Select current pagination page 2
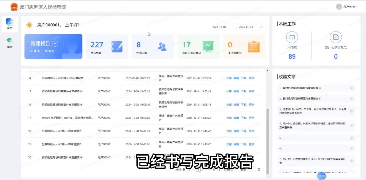Image resolution: width=366 pixels, height=180 pixels. coord(198,170)
